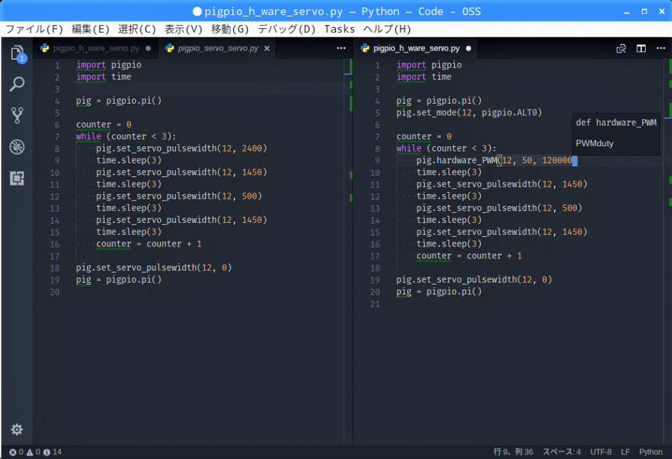
Task: Change end of line sequence LF
Action: click(x=625, y=452)
